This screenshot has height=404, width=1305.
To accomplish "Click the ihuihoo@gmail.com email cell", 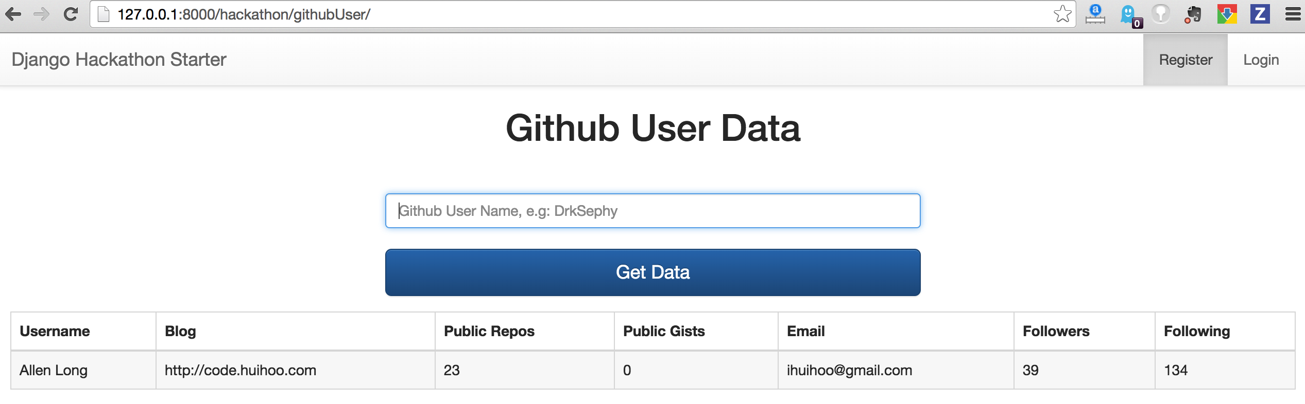I will (x=849, y=370).
